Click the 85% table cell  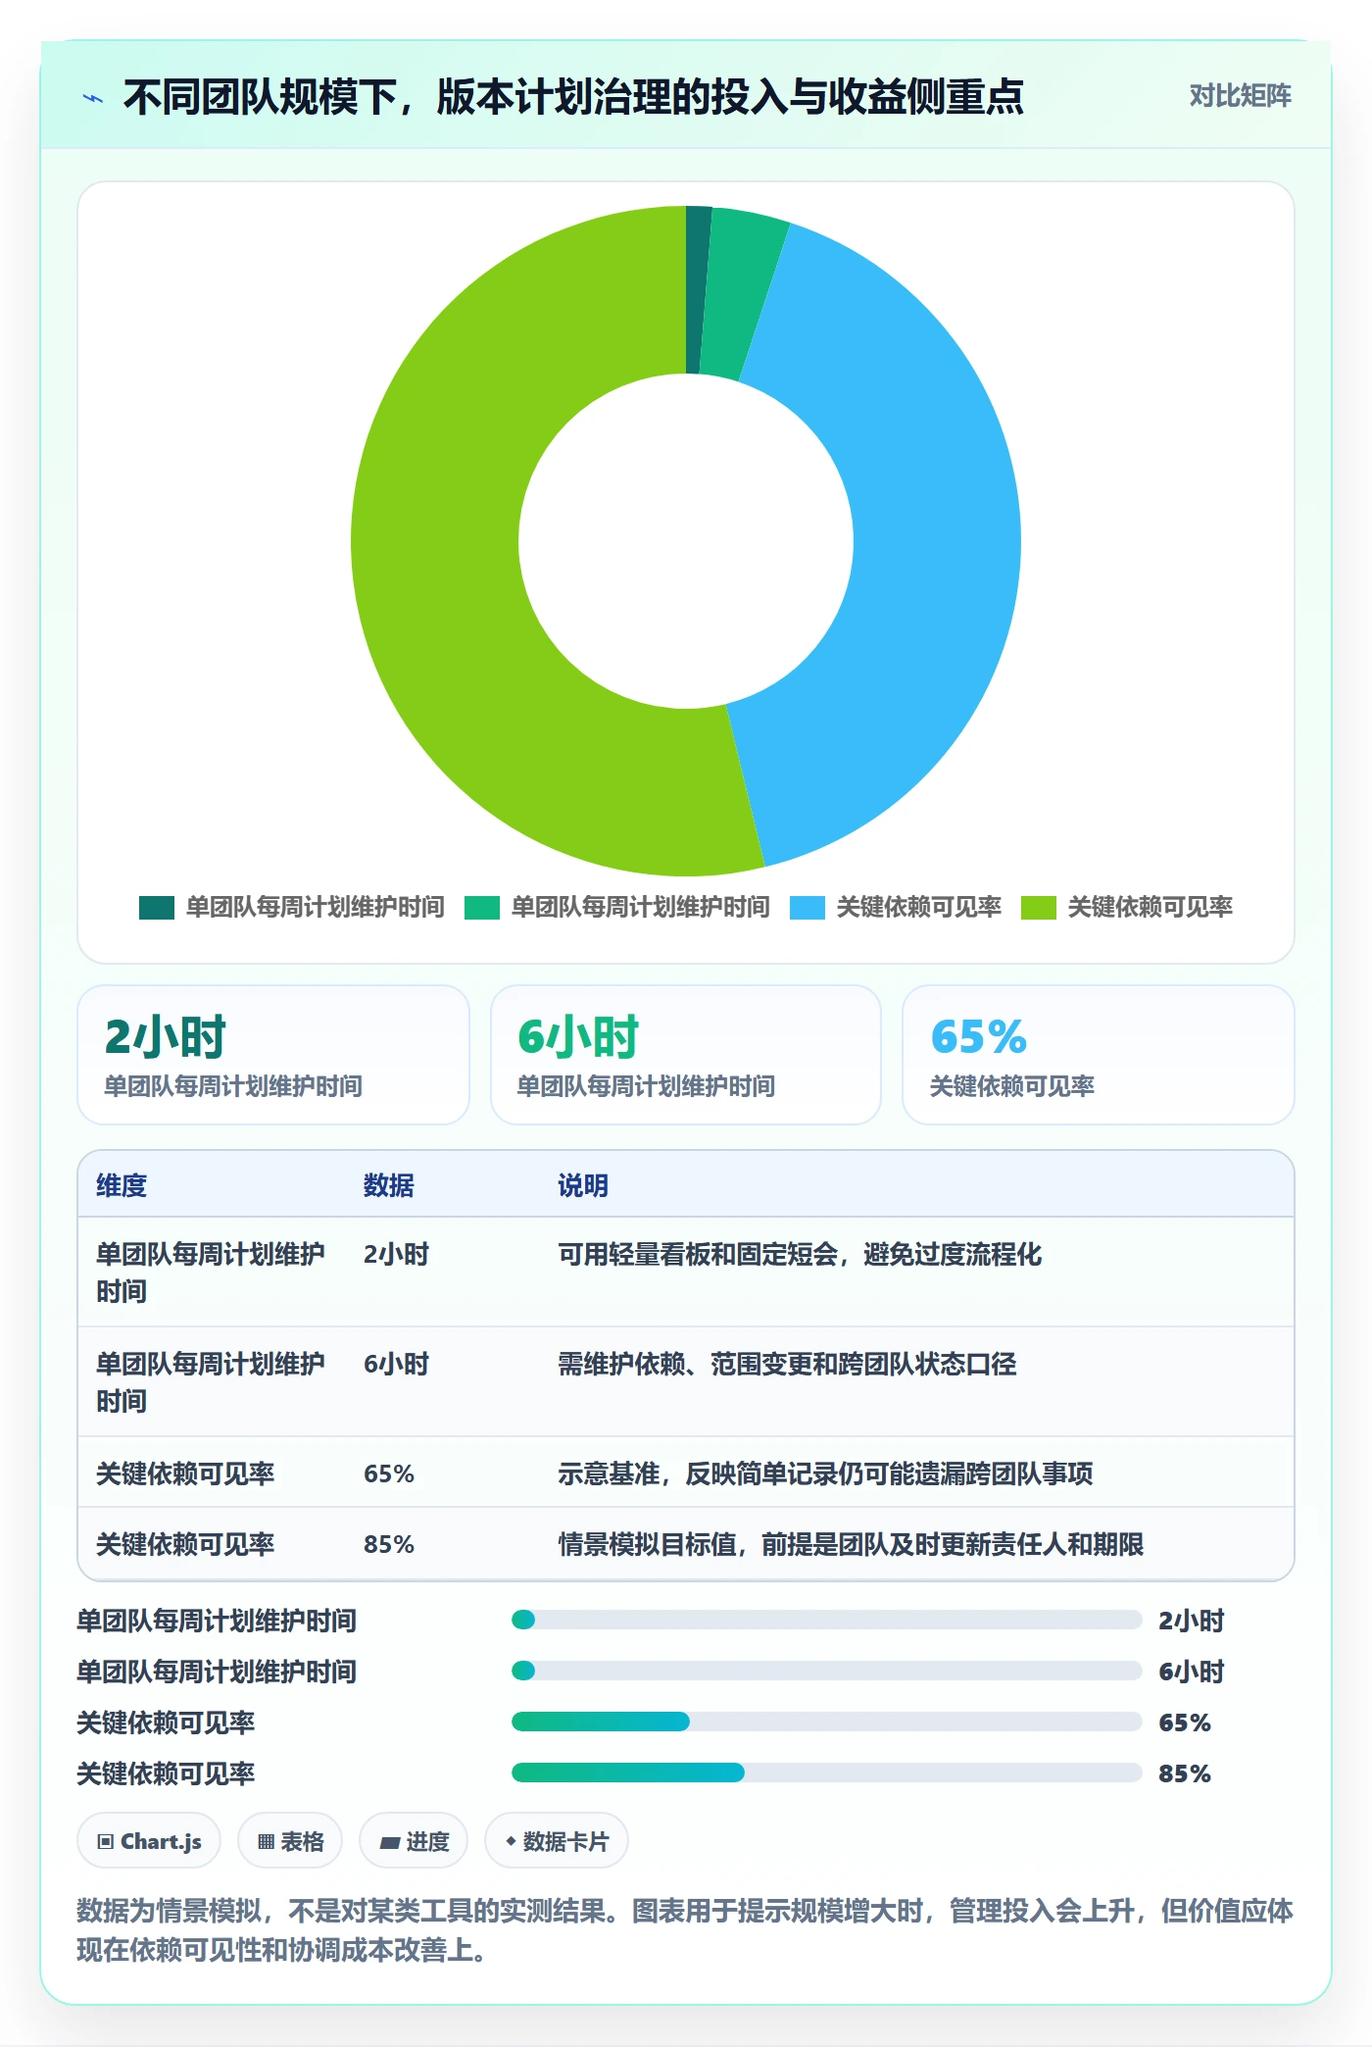[x=389, y=1544]
